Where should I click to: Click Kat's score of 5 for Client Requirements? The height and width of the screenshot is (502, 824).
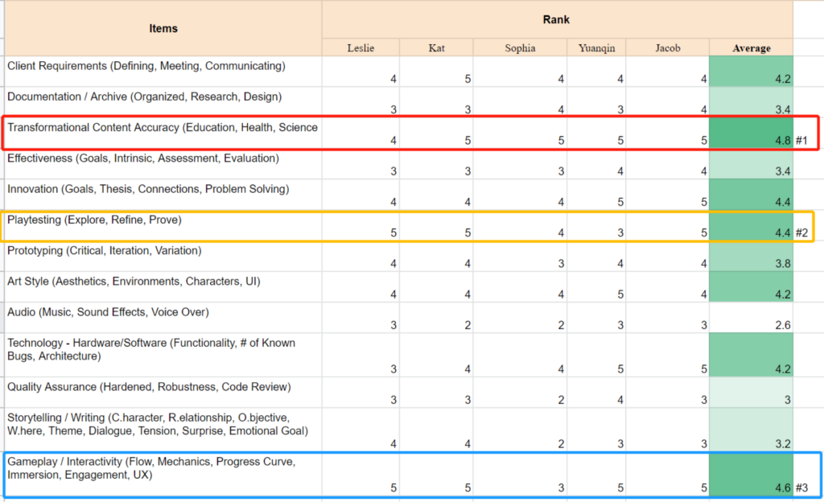pos(436,72)
